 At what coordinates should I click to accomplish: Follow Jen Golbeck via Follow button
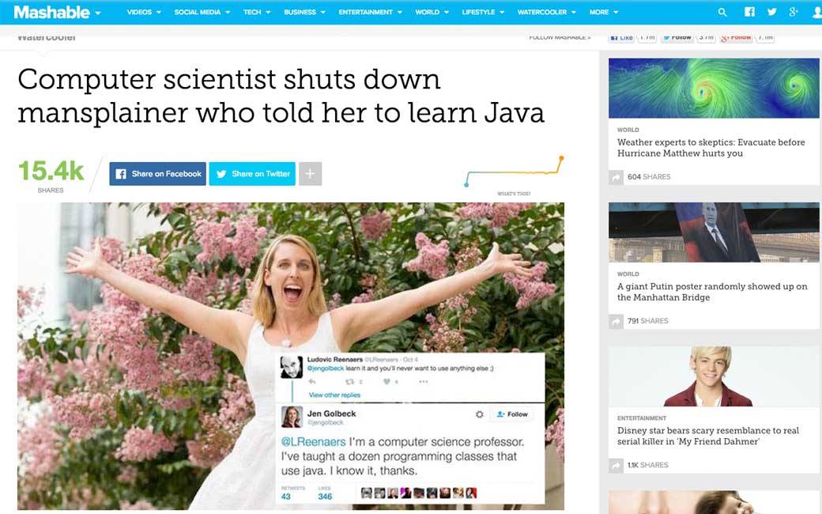[511, 414]
